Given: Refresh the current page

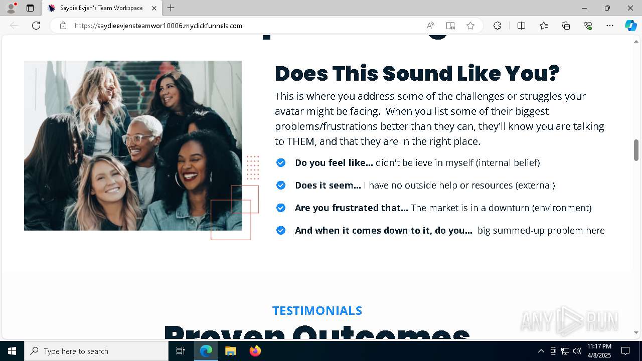Looking at the screenshot, I should point(36,26).
